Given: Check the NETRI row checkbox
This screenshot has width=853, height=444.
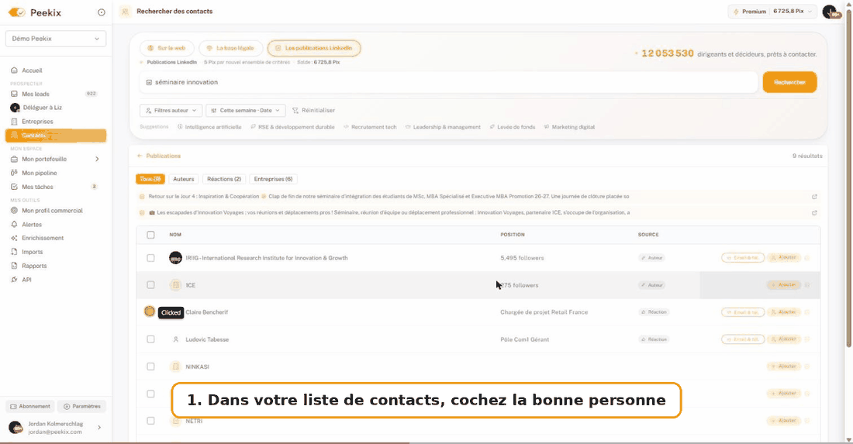Looking at the screenshot, I should [x=150, y=421].
